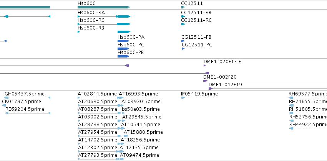Screen dimensions: 327x161
Task: Select EST AT16993.5prime label
Action: 138,94
